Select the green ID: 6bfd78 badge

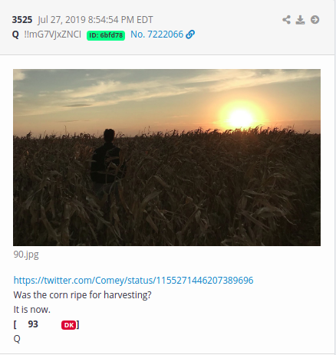pyautogui.click(x=106, y=35)
